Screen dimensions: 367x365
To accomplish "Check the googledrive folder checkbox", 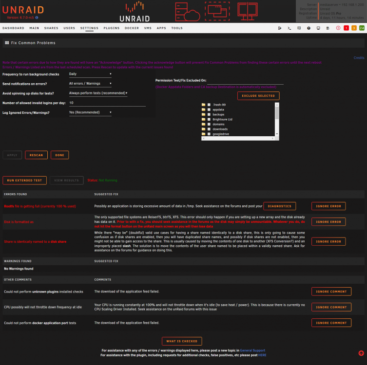I will pos(209,134).
